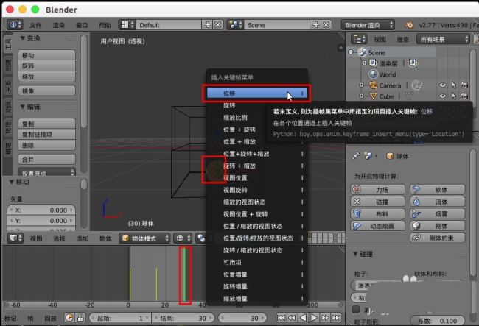Add a new screen layout with plus
The image size is (479, 326).
pos(208,25)
